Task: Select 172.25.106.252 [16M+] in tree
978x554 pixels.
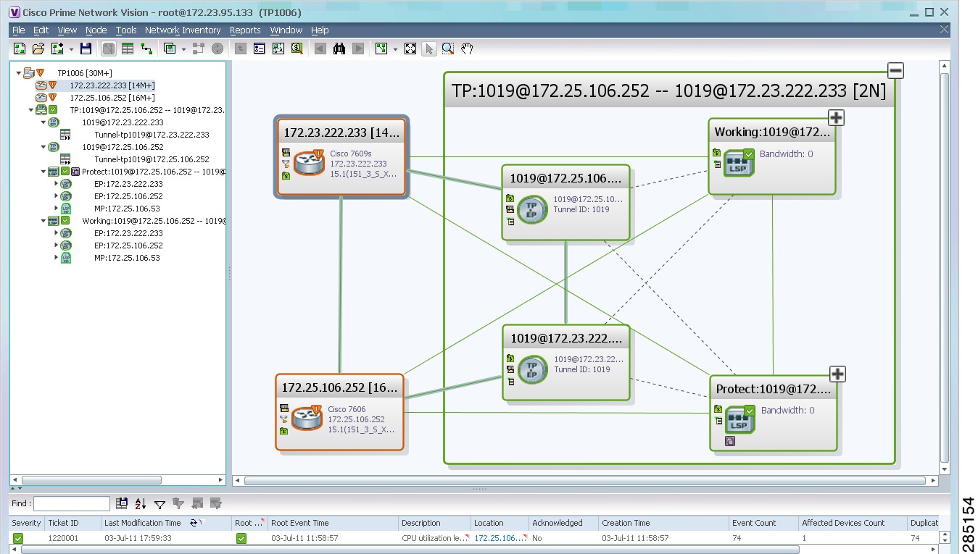Action: coord(112,98)
